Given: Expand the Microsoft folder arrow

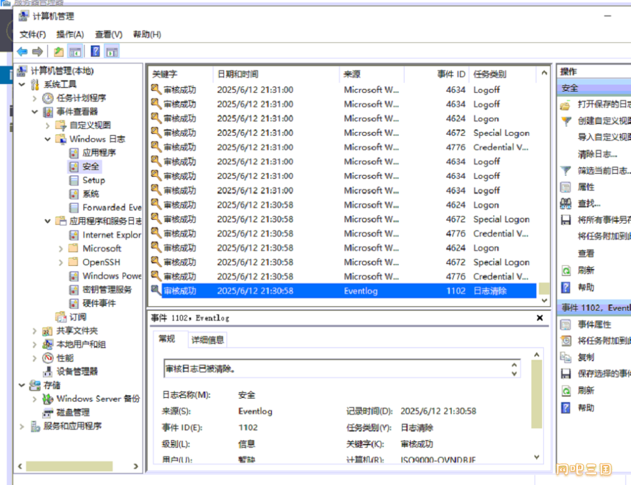Looking at the screenshot, I should pos(61,249).
